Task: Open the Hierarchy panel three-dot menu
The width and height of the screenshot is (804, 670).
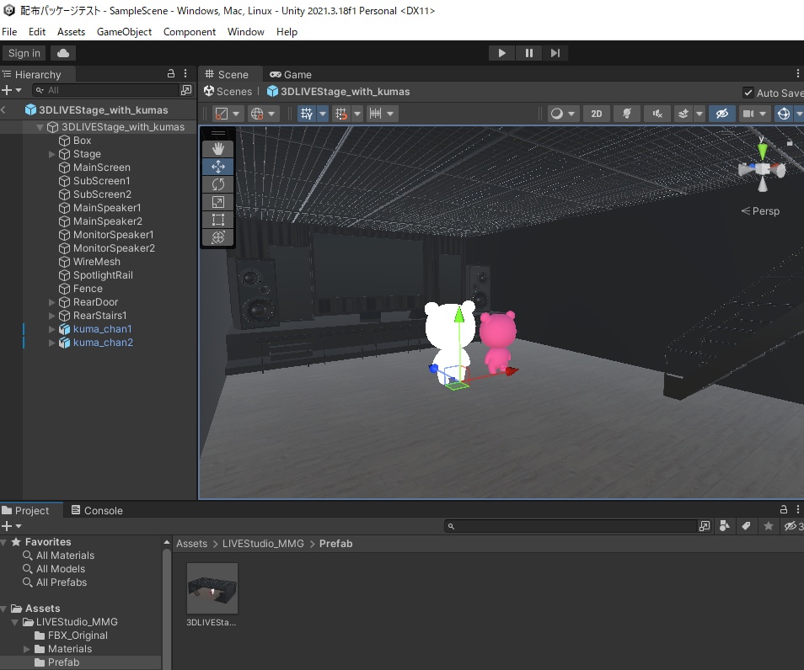Action: coord(185,74)
